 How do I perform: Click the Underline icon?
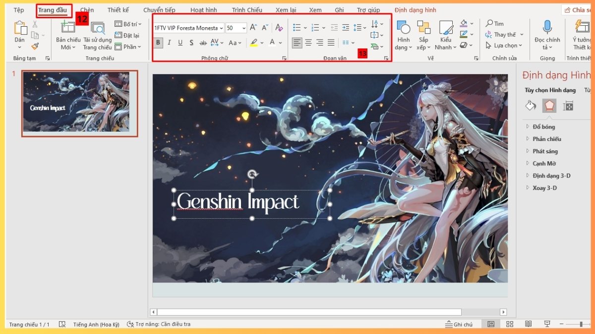coord(180,43)
